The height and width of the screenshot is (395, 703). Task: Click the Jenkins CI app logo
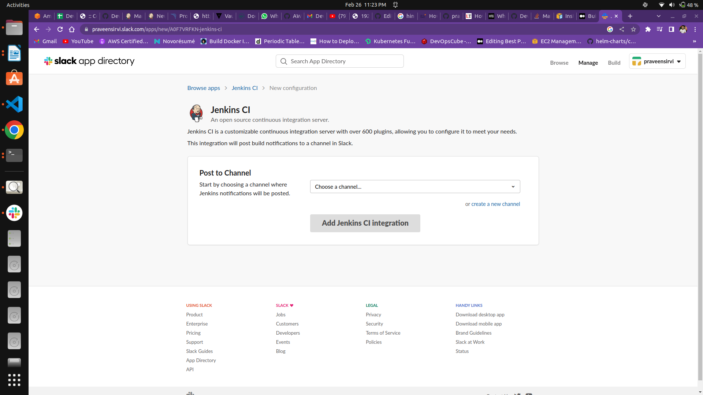point(196,113)
